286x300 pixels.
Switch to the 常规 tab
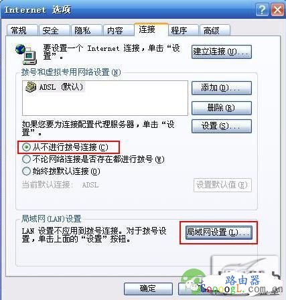[21, 30]
